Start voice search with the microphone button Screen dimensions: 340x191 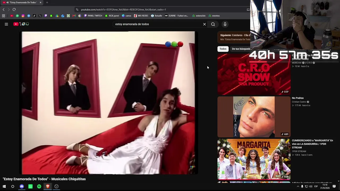pos(225,24)
